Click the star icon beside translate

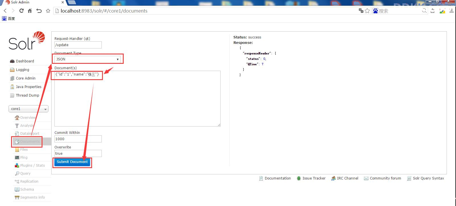point(367,11)
